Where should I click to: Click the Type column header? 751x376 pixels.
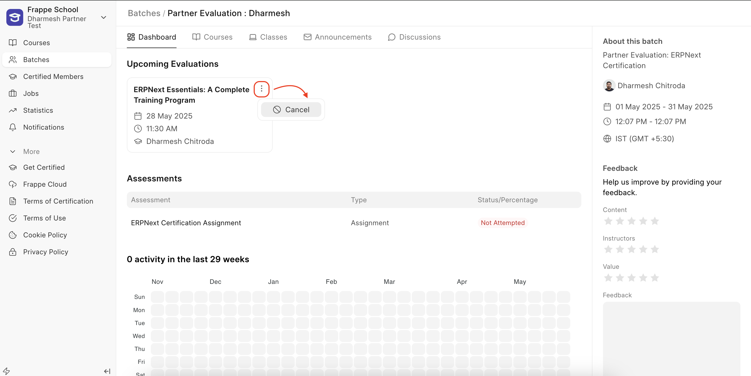359,200
